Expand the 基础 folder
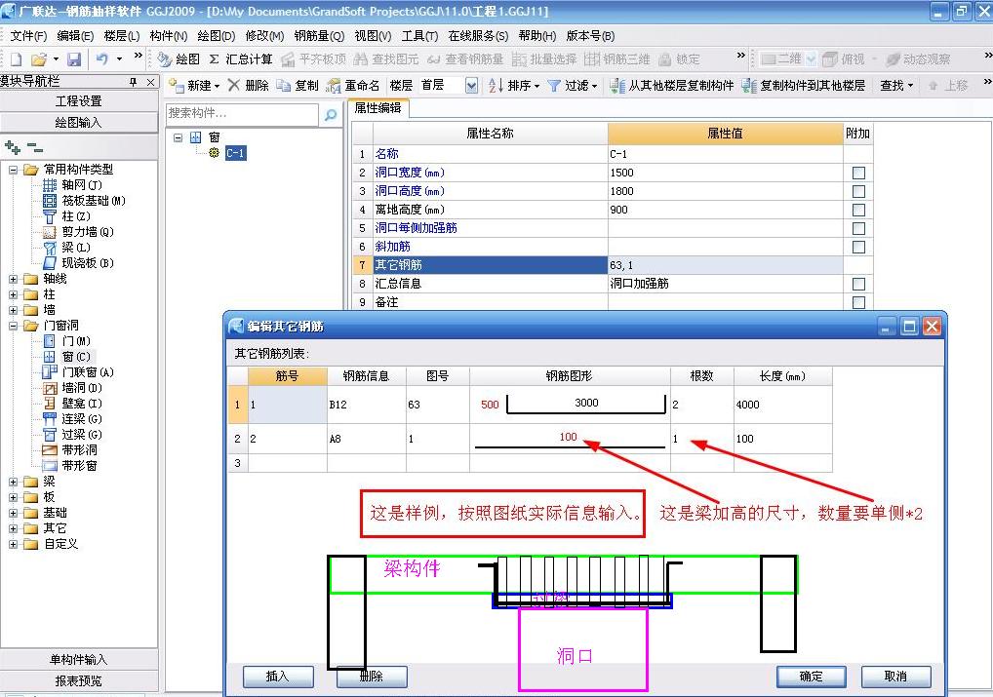 click(x=14, y=513)
